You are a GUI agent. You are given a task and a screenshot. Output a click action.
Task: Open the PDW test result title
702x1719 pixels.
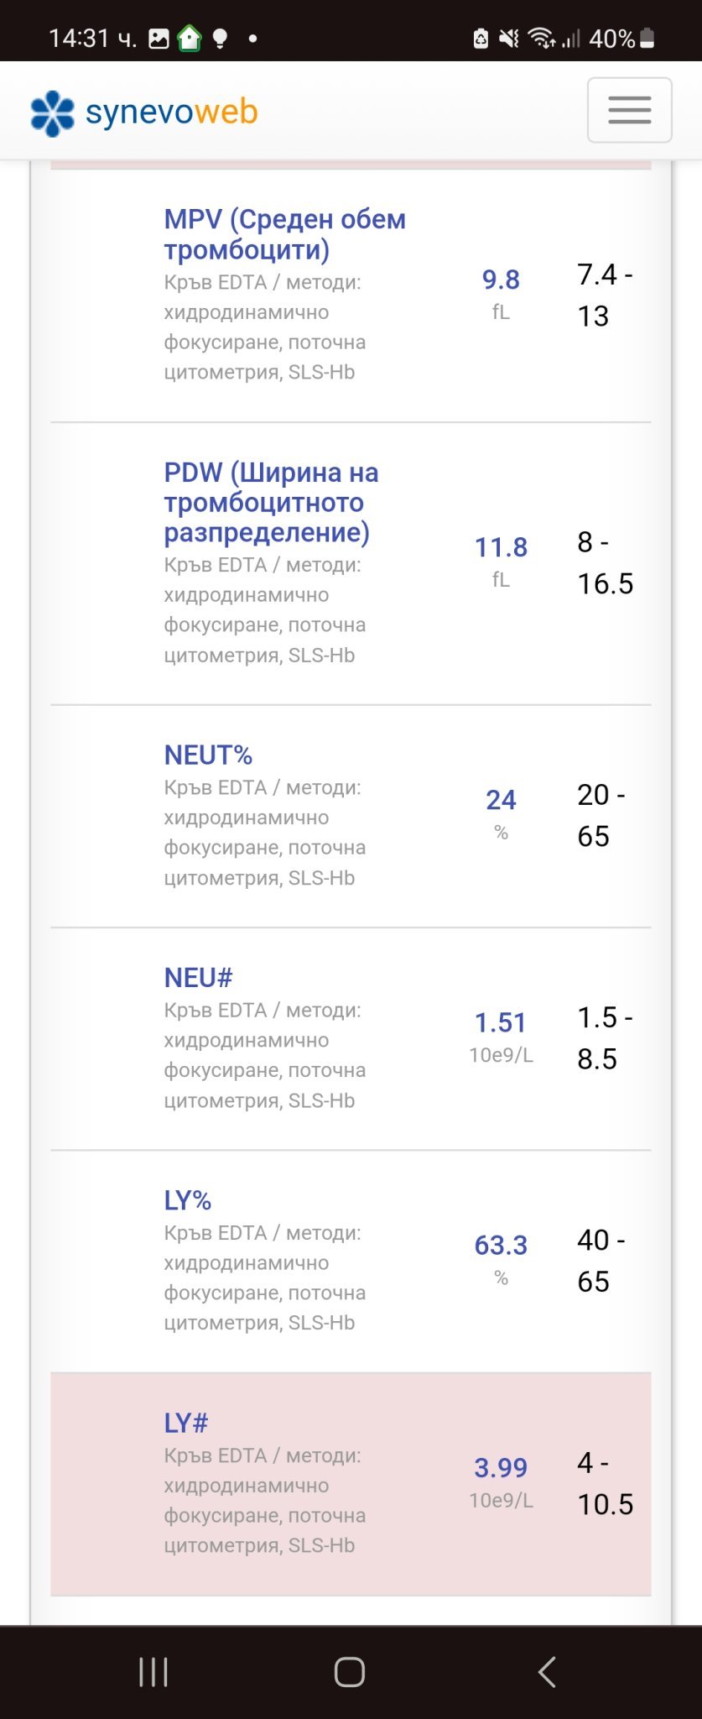point(271,502)
